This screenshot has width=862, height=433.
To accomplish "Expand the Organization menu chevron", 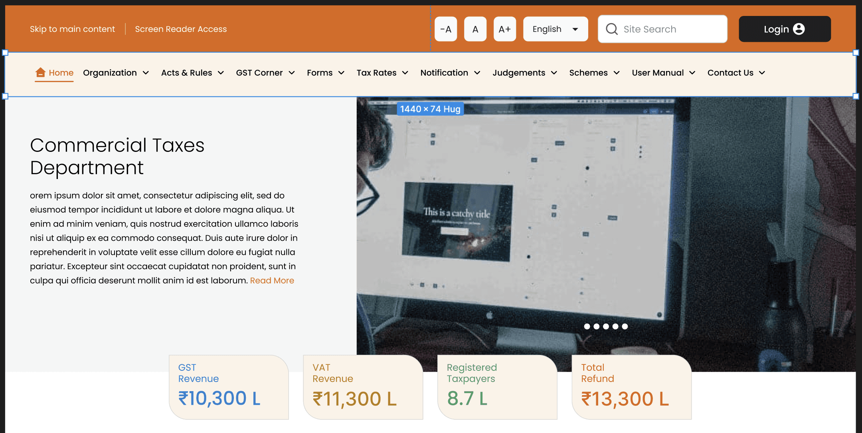I will click(x=146, y=73).
